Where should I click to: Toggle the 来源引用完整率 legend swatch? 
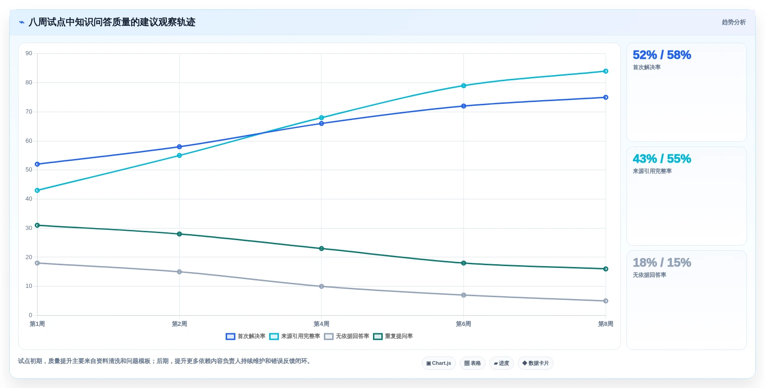click(x=274, y=337)
